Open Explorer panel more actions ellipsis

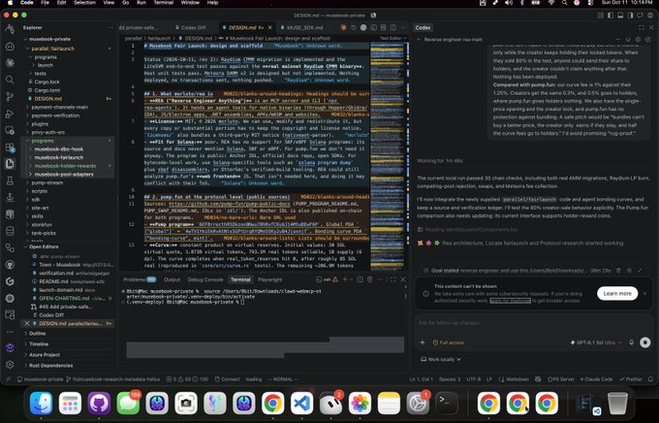tap(110, 27)
